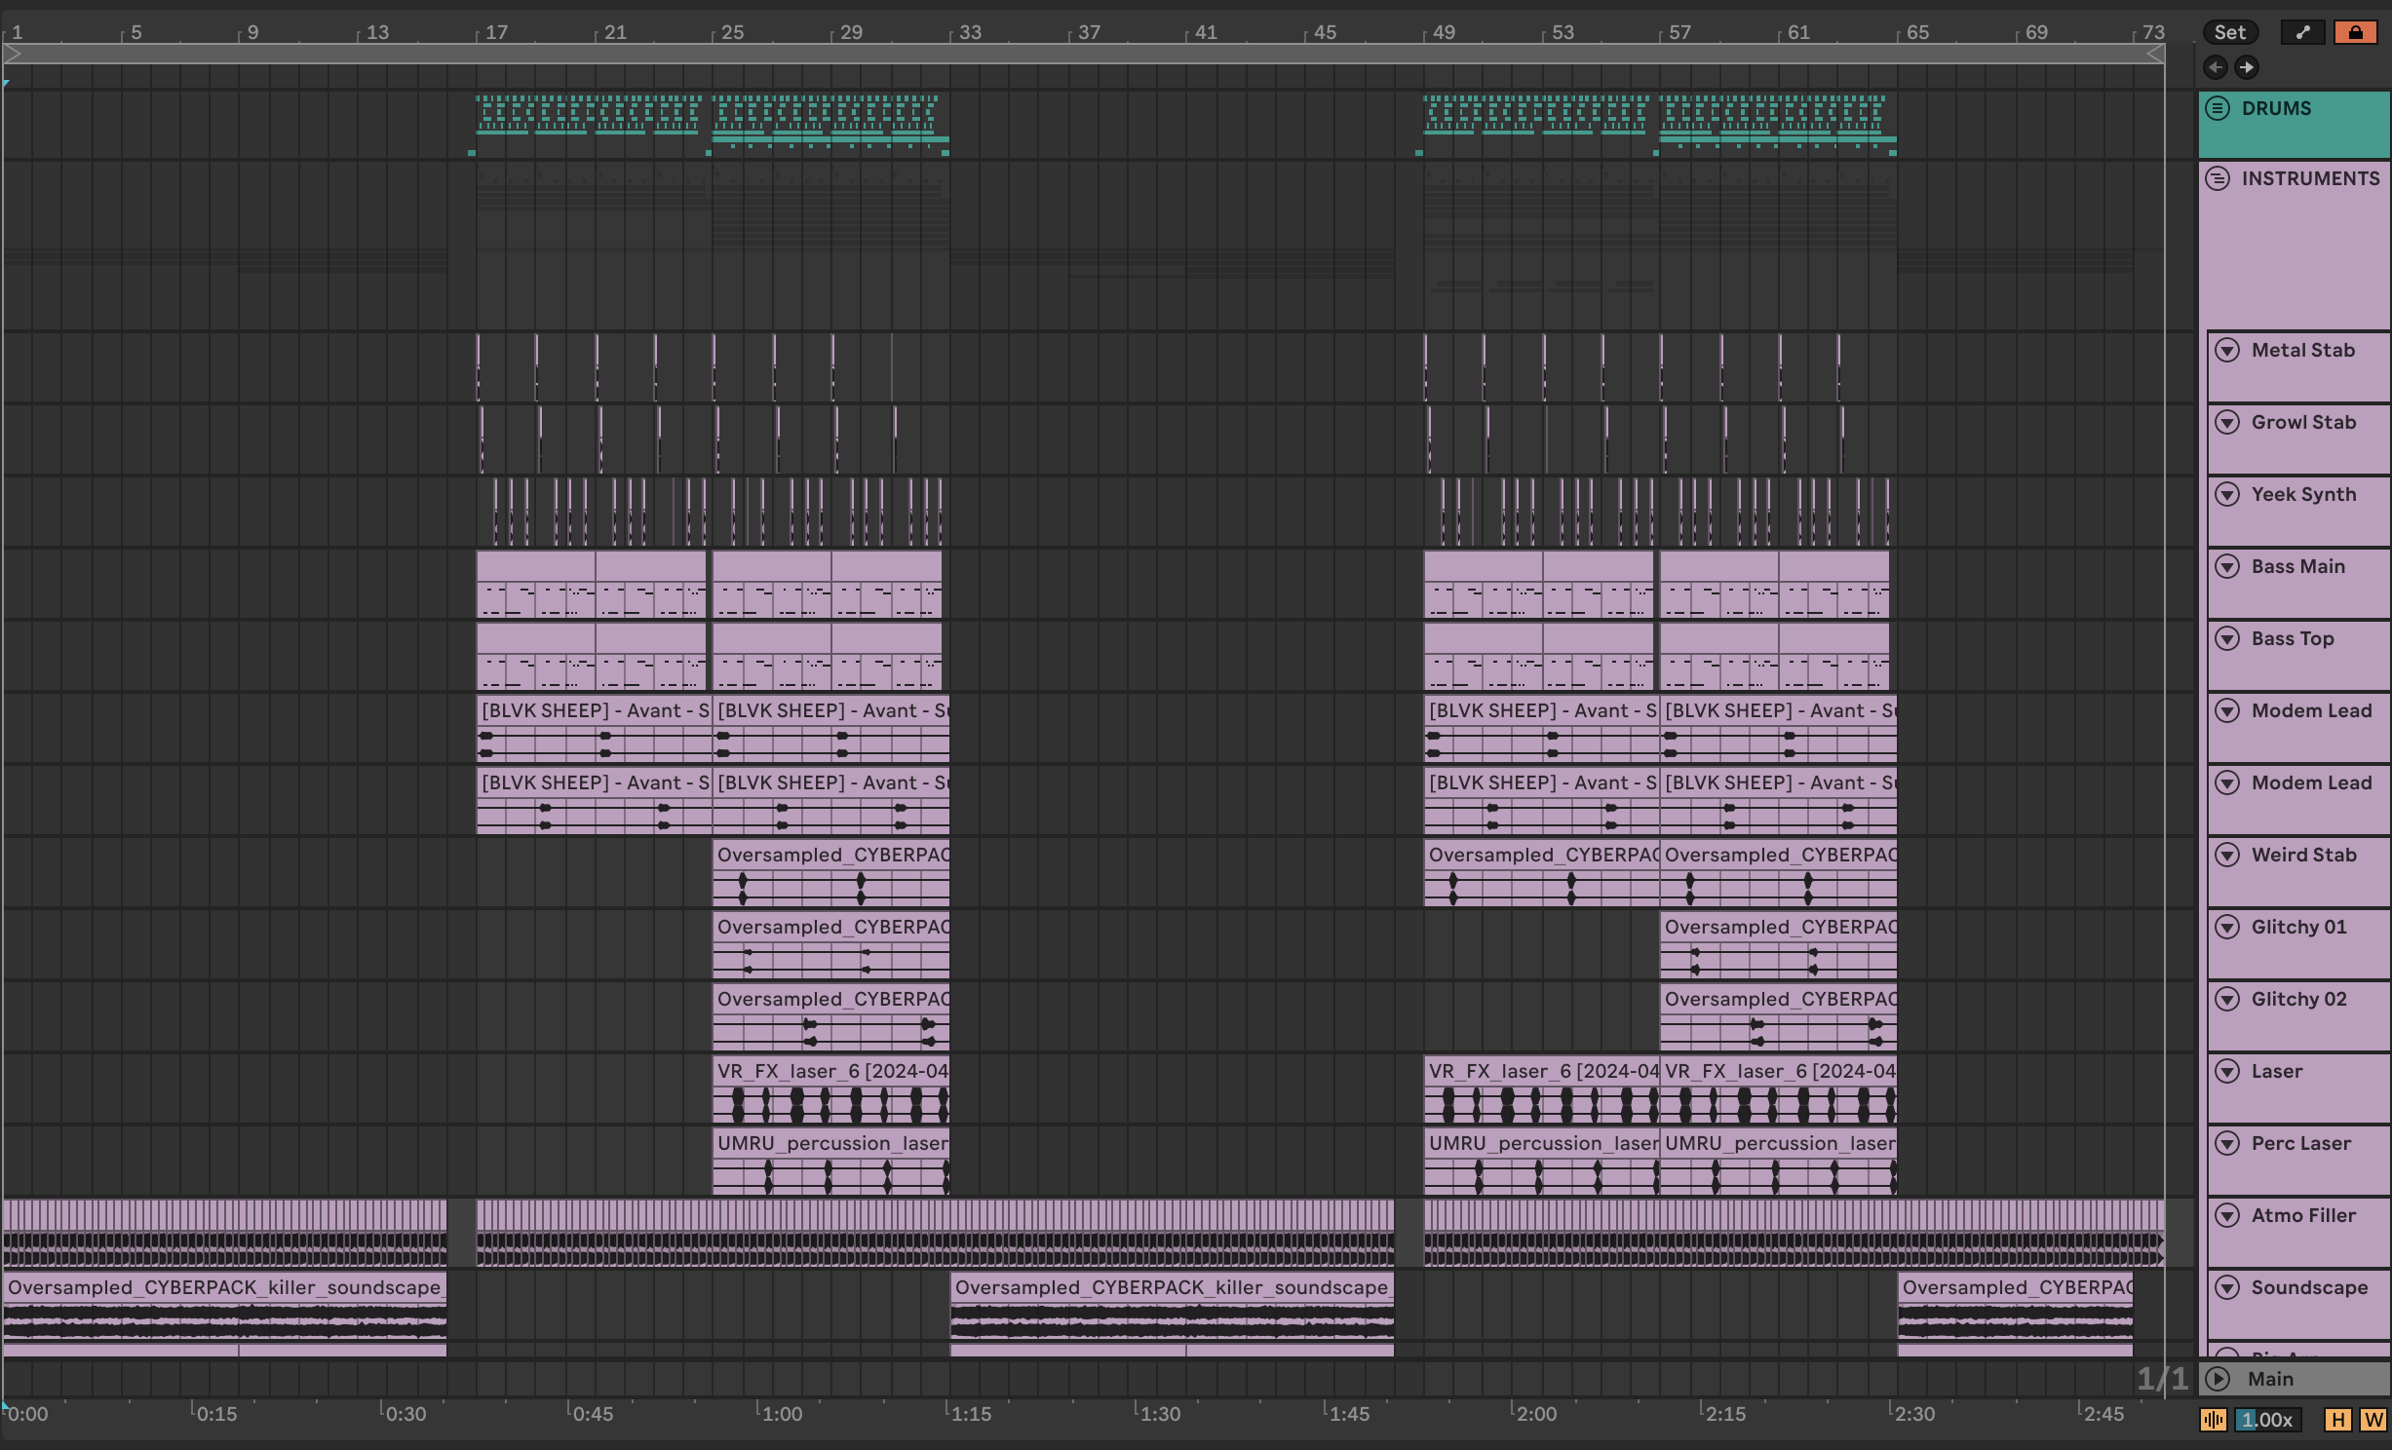Screen dimensions: 2392x1450
Task: Toggle the orange lock envelopes button
Action: 2355,32
